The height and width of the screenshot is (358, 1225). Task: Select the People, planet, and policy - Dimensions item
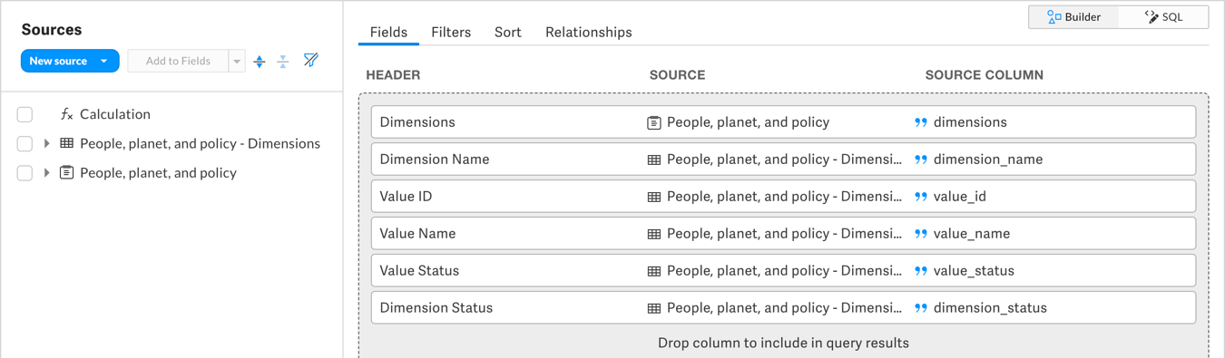[200, 143]
